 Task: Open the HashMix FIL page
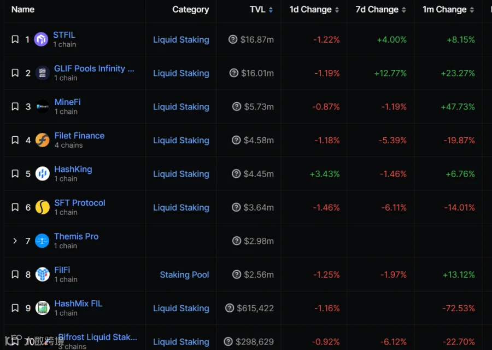tap(78, 304)
